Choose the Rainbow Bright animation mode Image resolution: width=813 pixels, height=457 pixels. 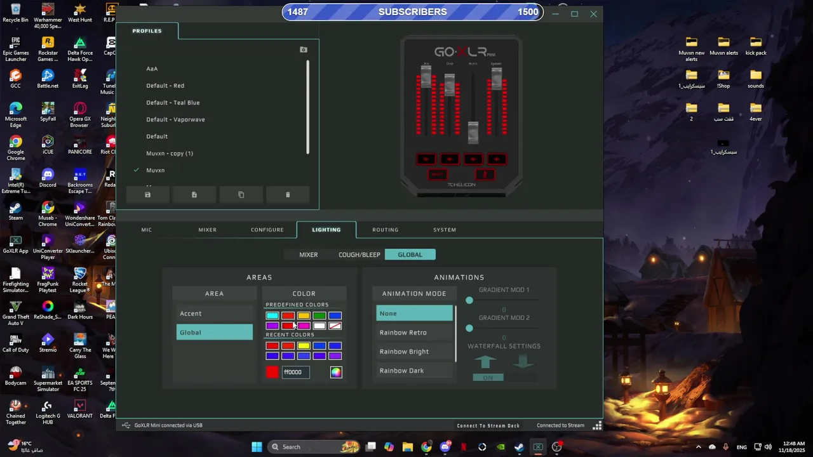414,352
